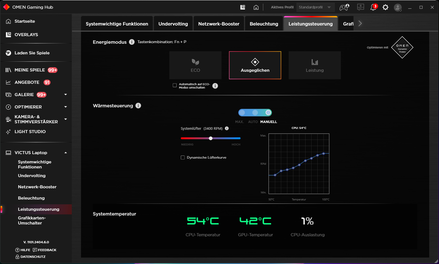The width and height of the screenshot is (439, 264).
Task: Click the OMEN Dynamic Power logo
Action: [x=402, y=47]
